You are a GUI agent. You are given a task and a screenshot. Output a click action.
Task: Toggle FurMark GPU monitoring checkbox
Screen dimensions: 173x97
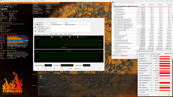click(x=1, y=30)
